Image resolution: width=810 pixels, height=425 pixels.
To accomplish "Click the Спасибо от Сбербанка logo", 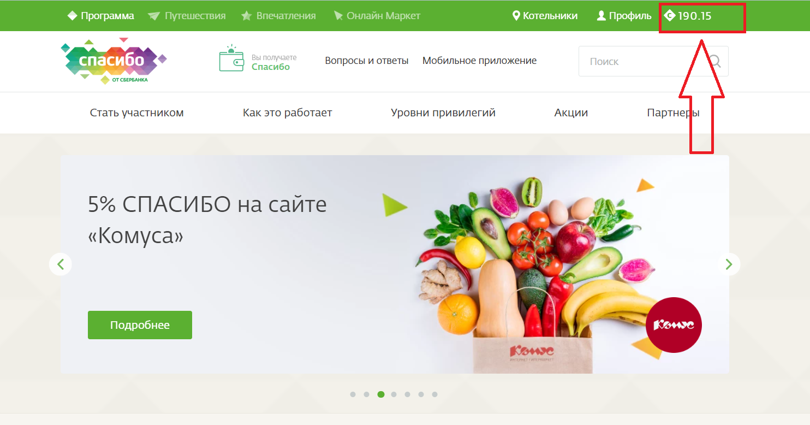I will (114, 61).
